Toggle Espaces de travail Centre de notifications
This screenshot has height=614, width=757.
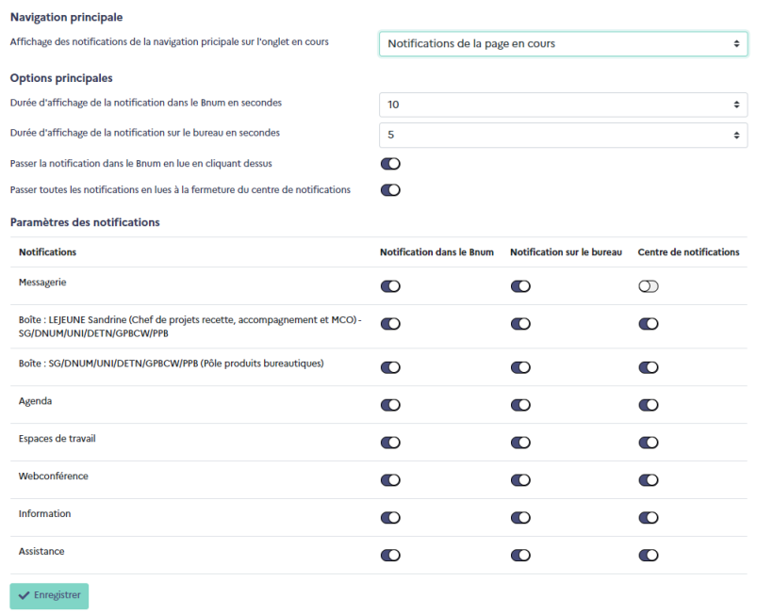click(649, 443)
